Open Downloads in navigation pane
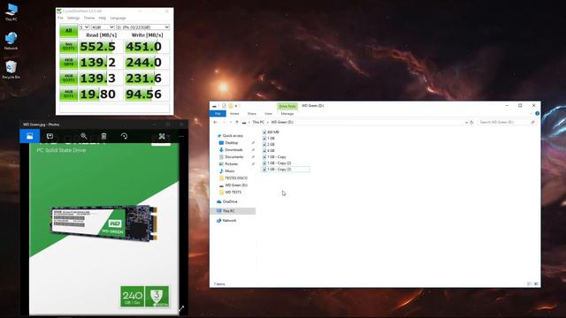566x318 pixels. tap(231, 149)
